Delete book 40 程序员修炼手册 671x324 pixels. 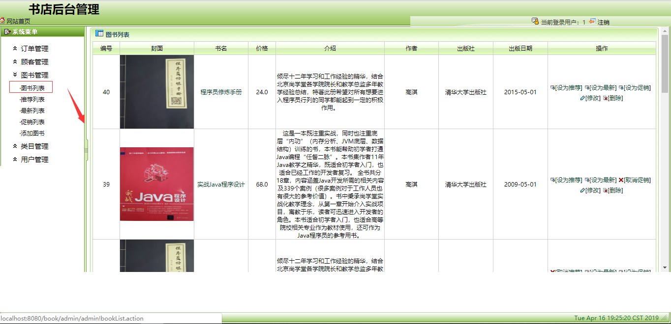[x=613, y=98]
